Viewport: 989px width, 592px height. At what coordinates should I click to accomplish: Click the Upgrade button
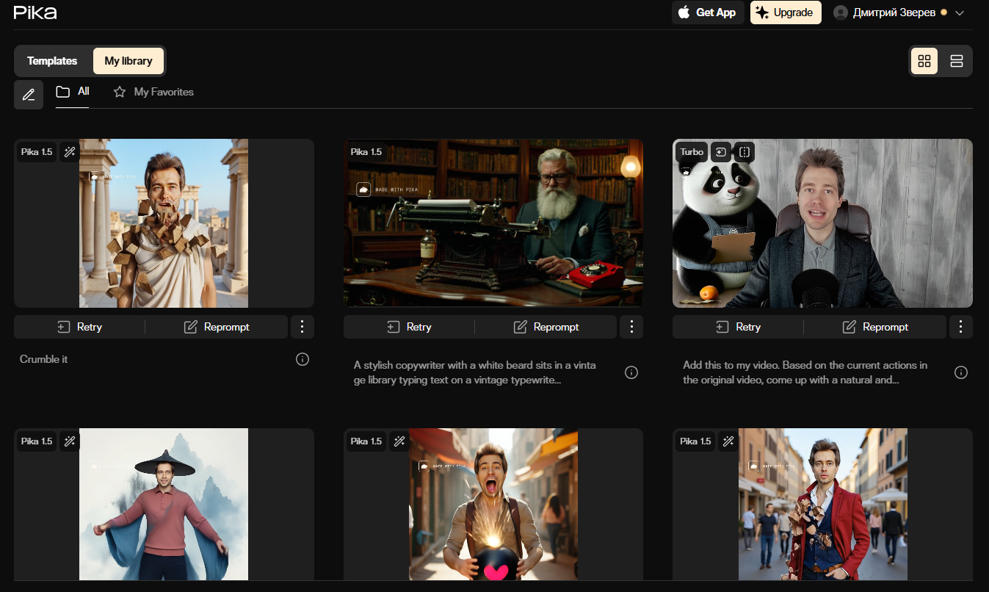click(x=785, y=12)
